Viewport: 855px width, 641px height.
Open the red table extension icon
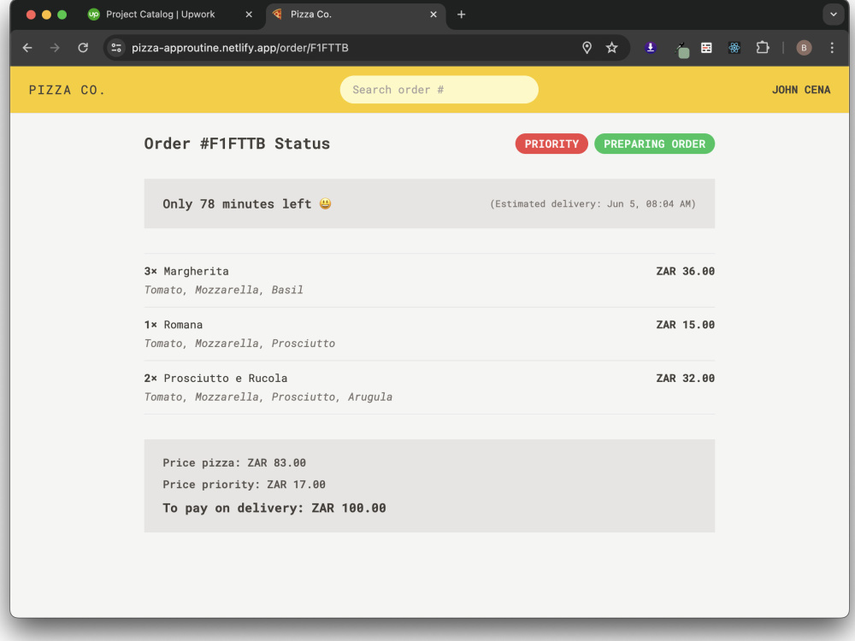(706, 48)
